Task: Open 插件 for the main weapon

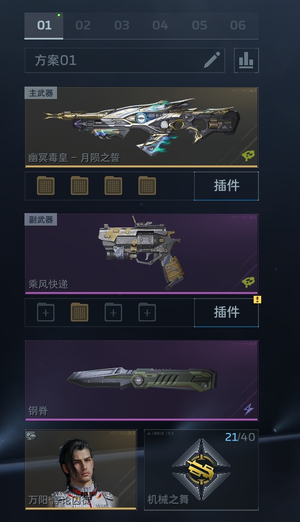Action: (226, 185)
